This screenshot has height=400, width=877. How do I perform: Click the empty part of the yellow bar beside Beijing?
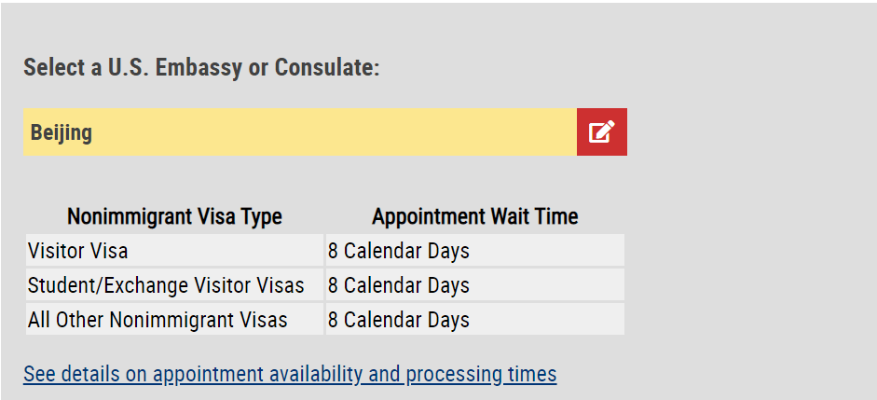point(336,132)
